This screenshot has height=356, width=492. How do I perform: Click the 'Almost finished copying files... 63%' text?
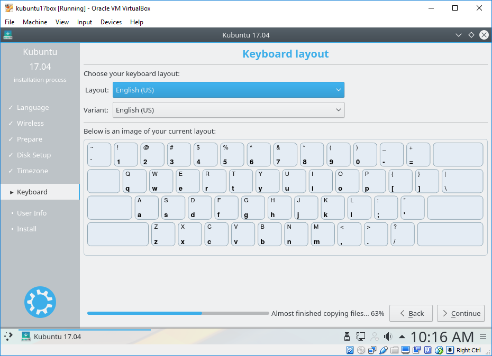[327, 313]
